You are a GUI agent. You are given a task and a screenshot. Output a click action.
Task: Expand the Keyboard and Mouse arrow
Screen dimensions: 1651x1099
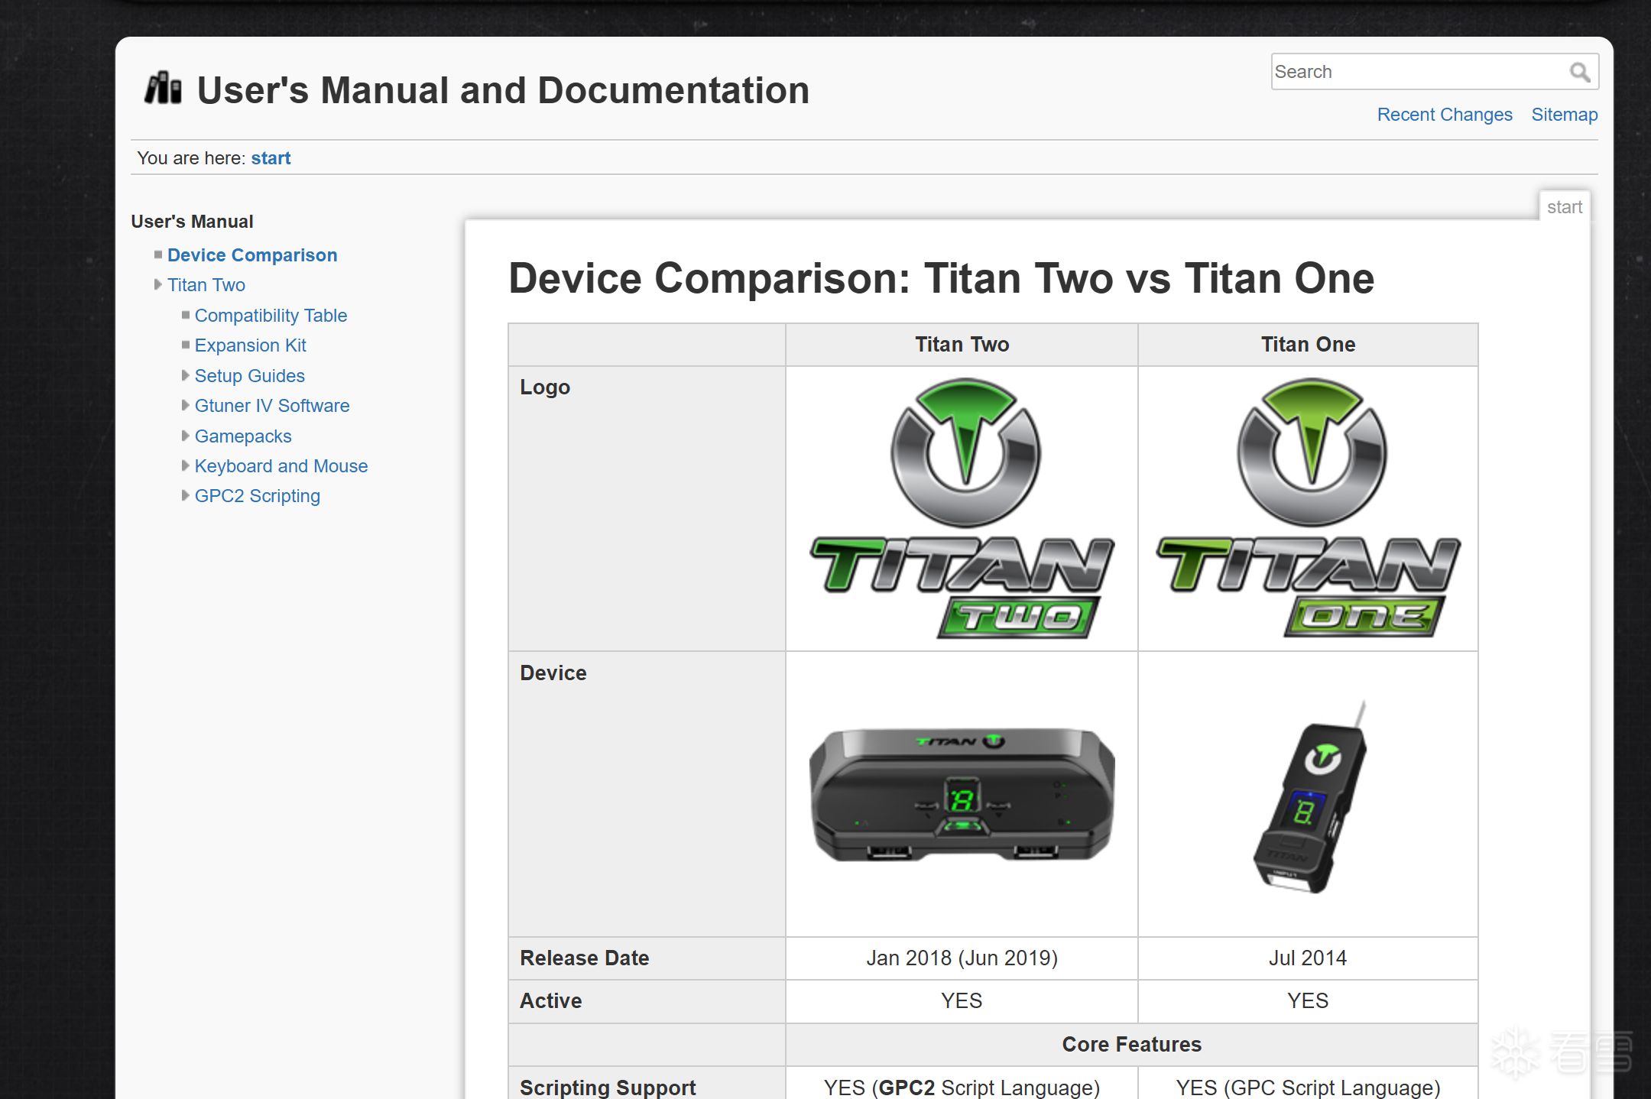coord(185,465)
